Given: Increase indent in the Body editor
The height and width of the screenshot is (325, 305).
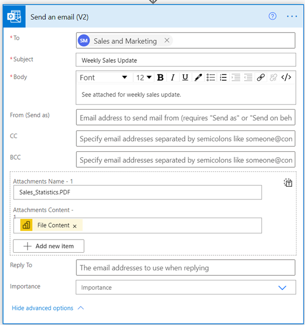Looking at the screenshot, I should (236, 77).
